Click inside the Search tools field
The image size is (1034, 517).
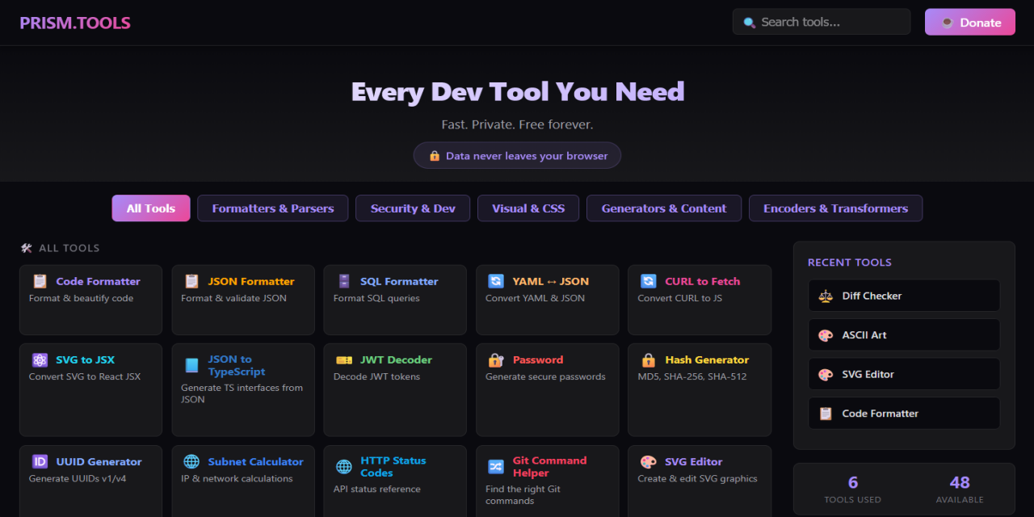tap(821, 22)
